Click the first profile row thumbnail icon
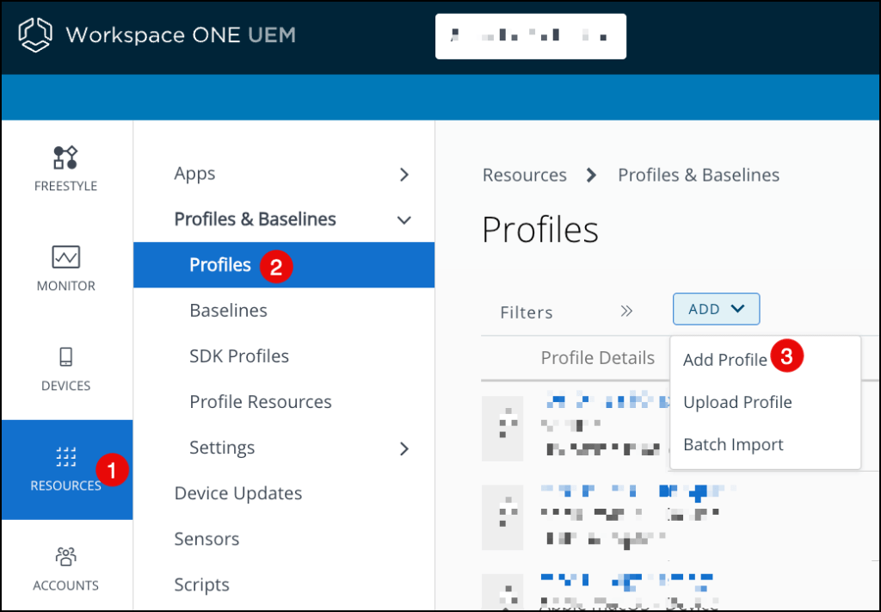This screenshot has width=881, height=612. pyautogui.click(x=503, y=426)
